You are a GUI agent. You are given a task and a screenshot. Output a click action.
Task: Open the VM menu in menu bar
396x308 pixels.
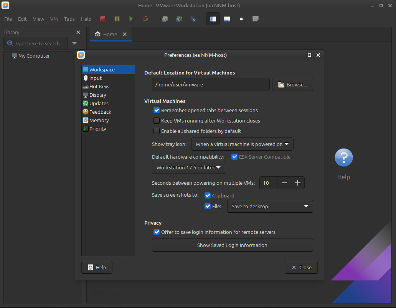pos(54,19)
